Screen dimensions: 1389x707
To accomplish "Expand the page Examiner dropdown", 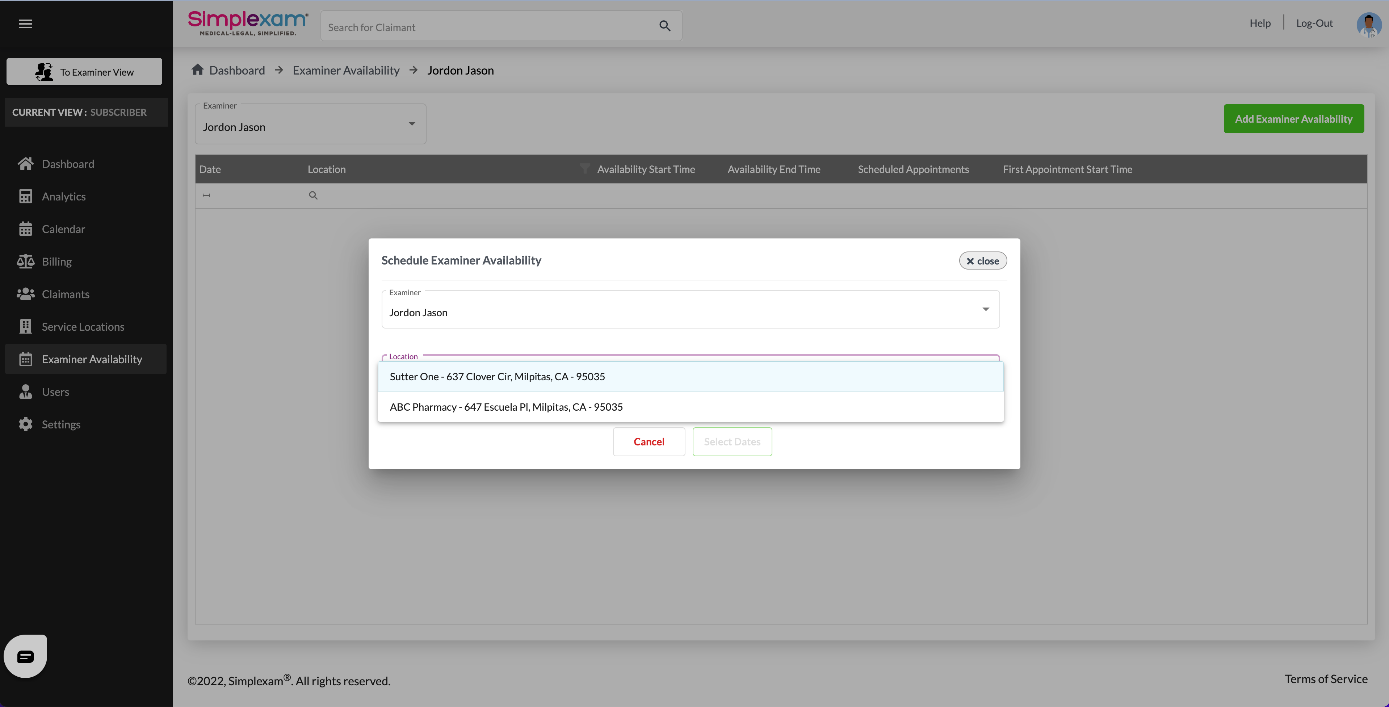I will coord(411,124).
